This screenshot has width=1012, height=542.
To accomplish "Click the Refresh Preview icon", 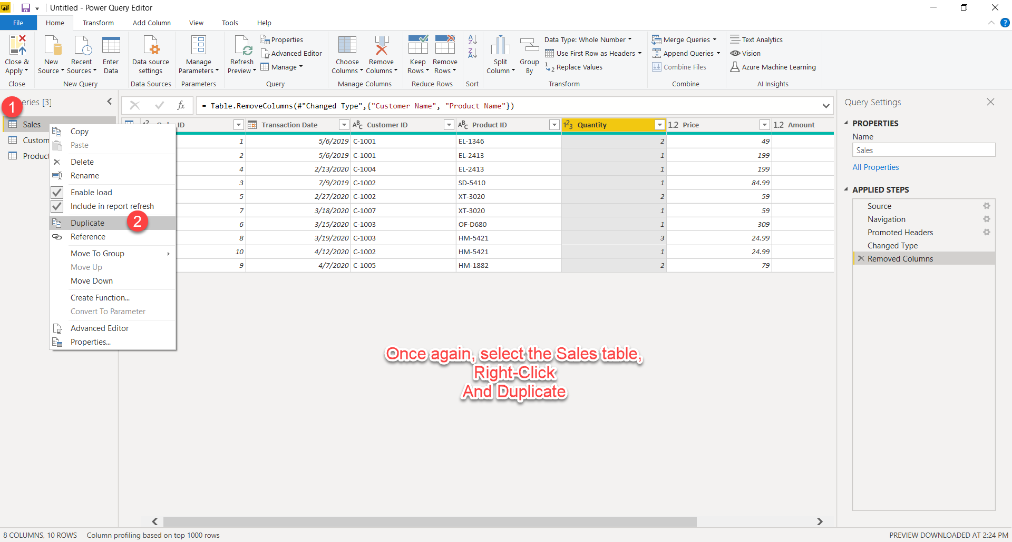I will [242, 45].
